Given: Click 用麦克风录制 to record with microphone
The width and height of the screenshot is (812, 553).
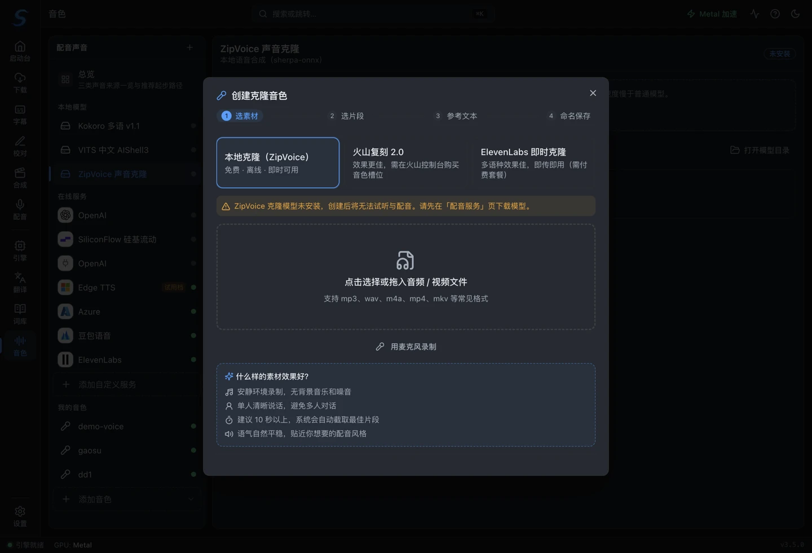Looking at the screenshot, I should [406, 347].
